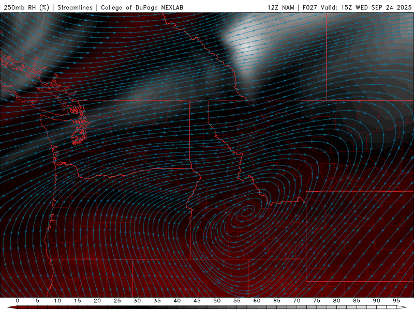Screen dimensions: 414x310
Task: Click the "12Z NAM" model run label
Action: point(280,7)
